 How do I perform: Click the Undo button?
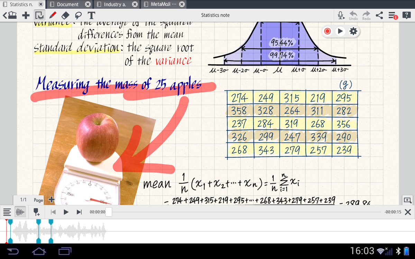point(353,15)
